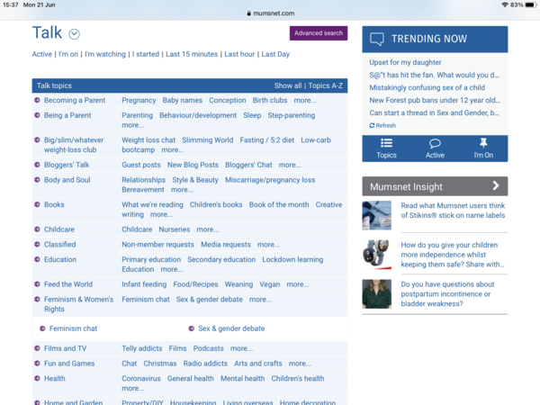Viewport: 540px width, 405px height.
Task: Open the Mental health topic
Action: click(243, 379)
